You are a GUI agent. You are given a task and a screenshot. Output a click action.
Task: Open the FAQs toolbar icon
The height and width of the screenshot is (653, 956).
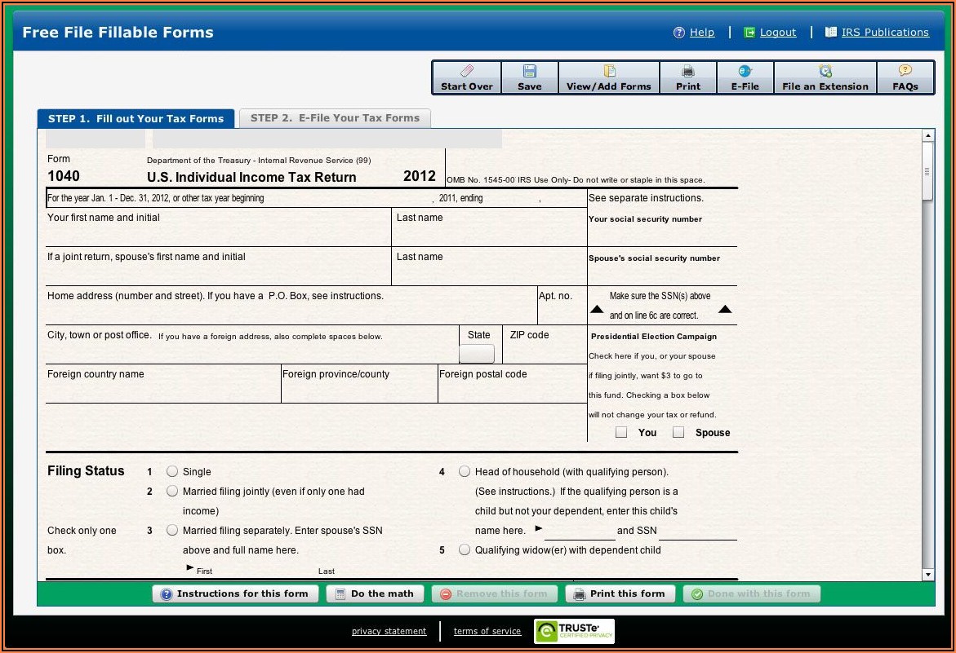[905, 72]
